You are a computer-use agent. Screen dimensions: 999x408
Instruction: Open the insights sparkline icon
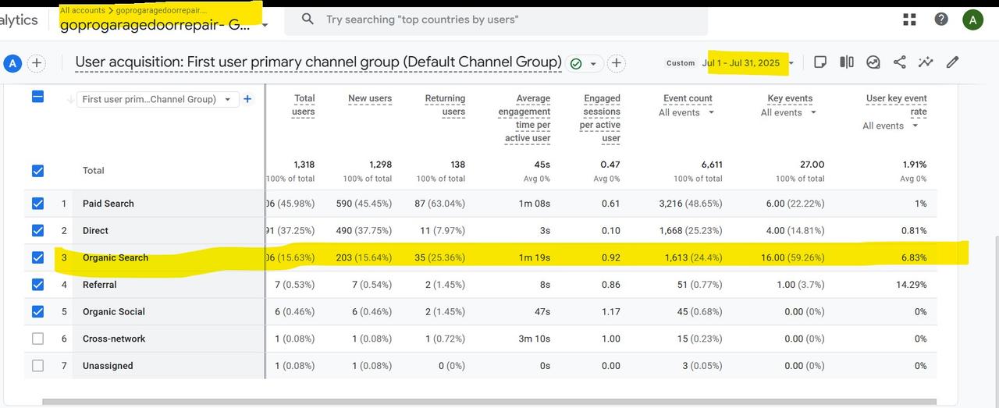926,62
